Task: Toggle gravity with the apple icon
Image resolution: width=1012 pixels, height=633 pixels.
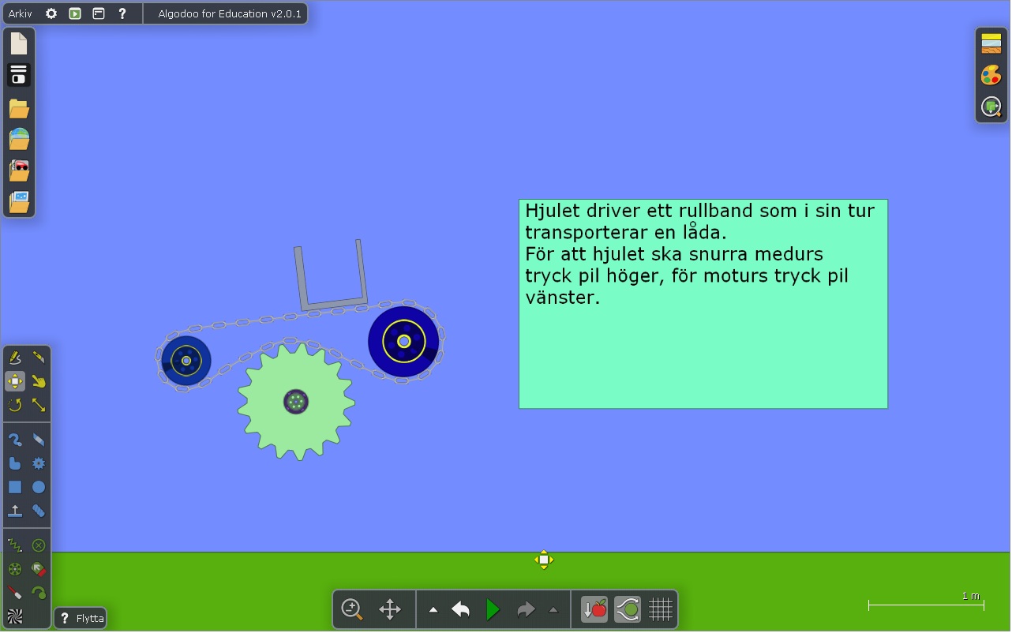Action: 594,610
